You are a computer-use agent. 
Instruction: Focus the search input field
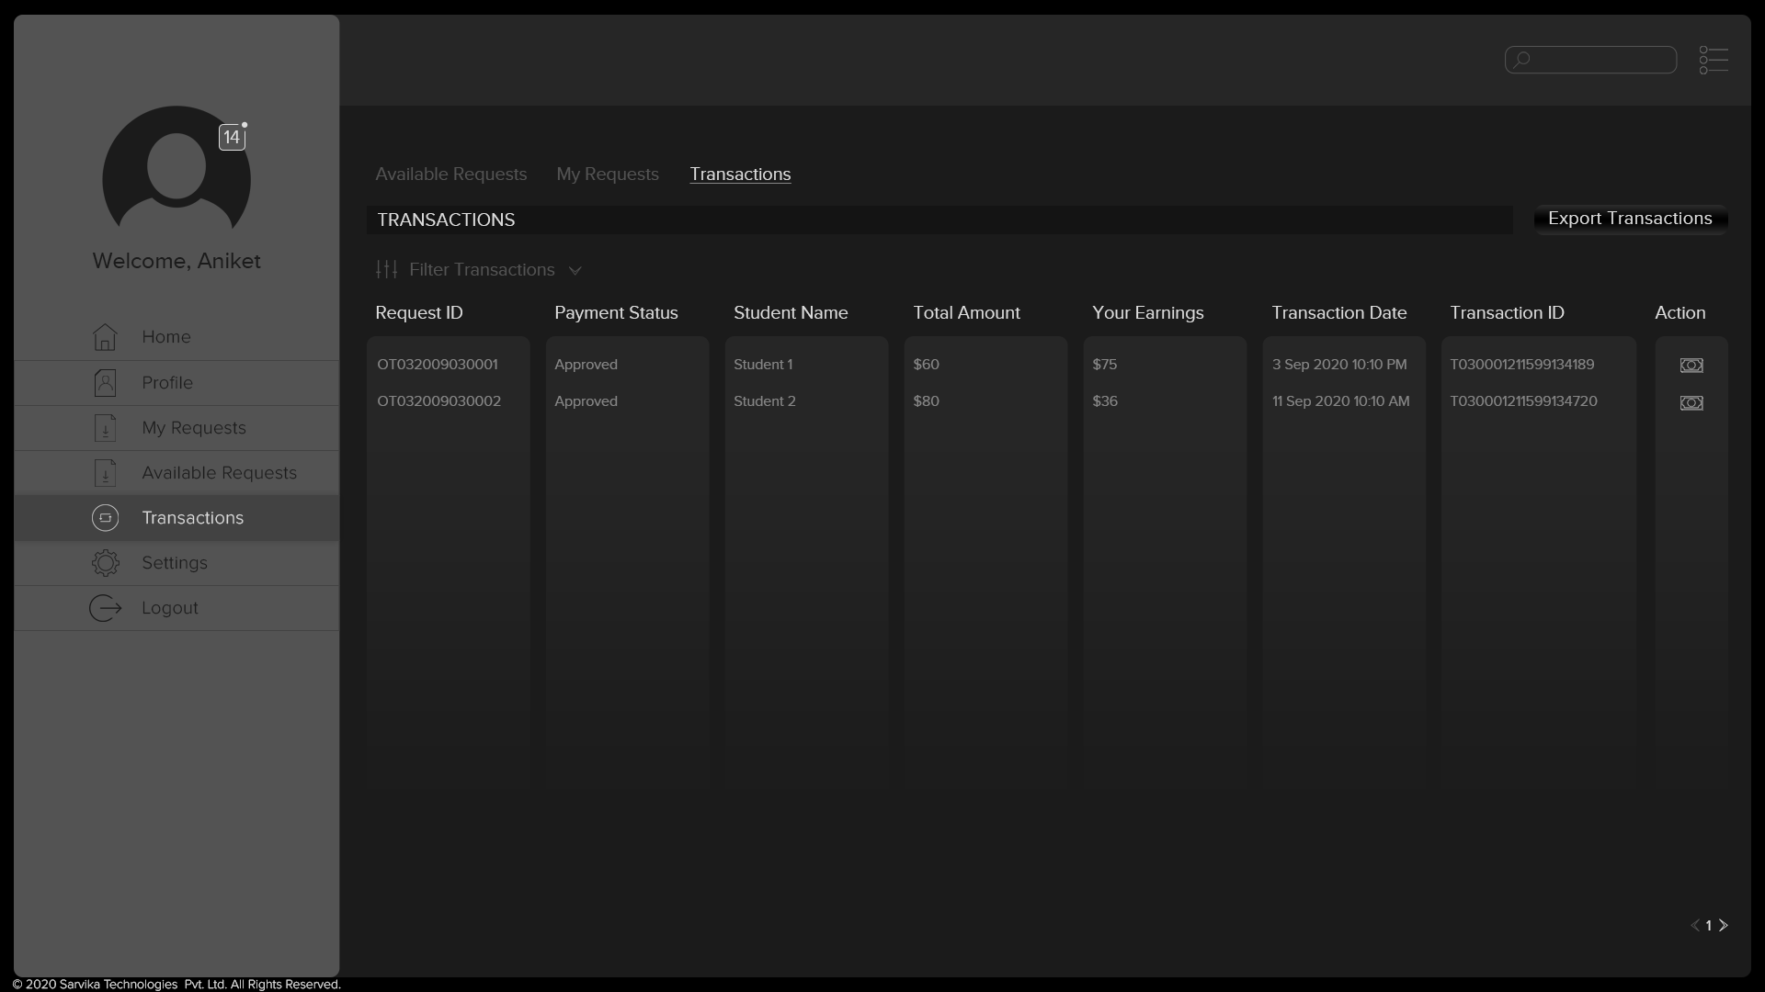click(1590, 60)
